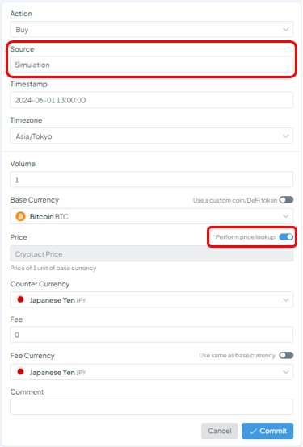
Task: Open the Fee Currency dropdown chevron
Action: (285, 372)
